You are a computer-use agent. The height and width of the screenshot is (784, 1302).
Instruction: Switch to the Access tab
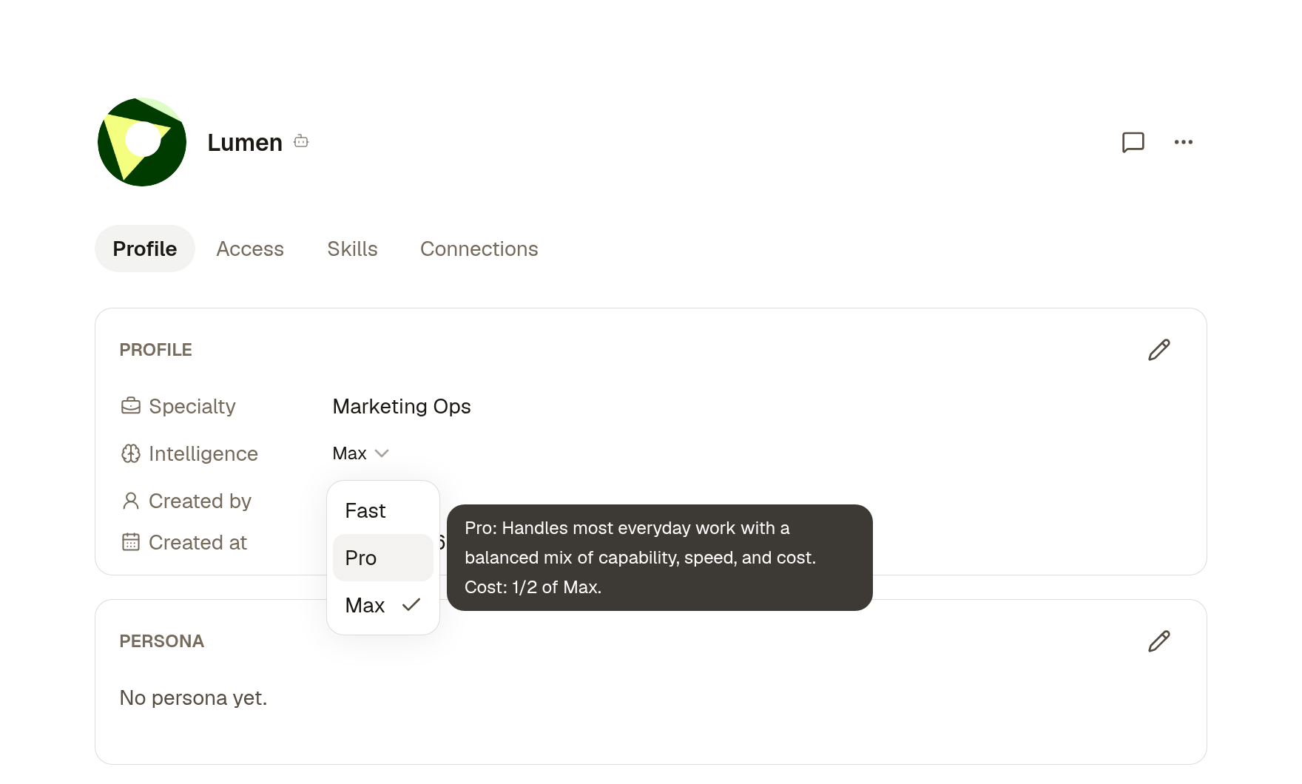[250, 249]
